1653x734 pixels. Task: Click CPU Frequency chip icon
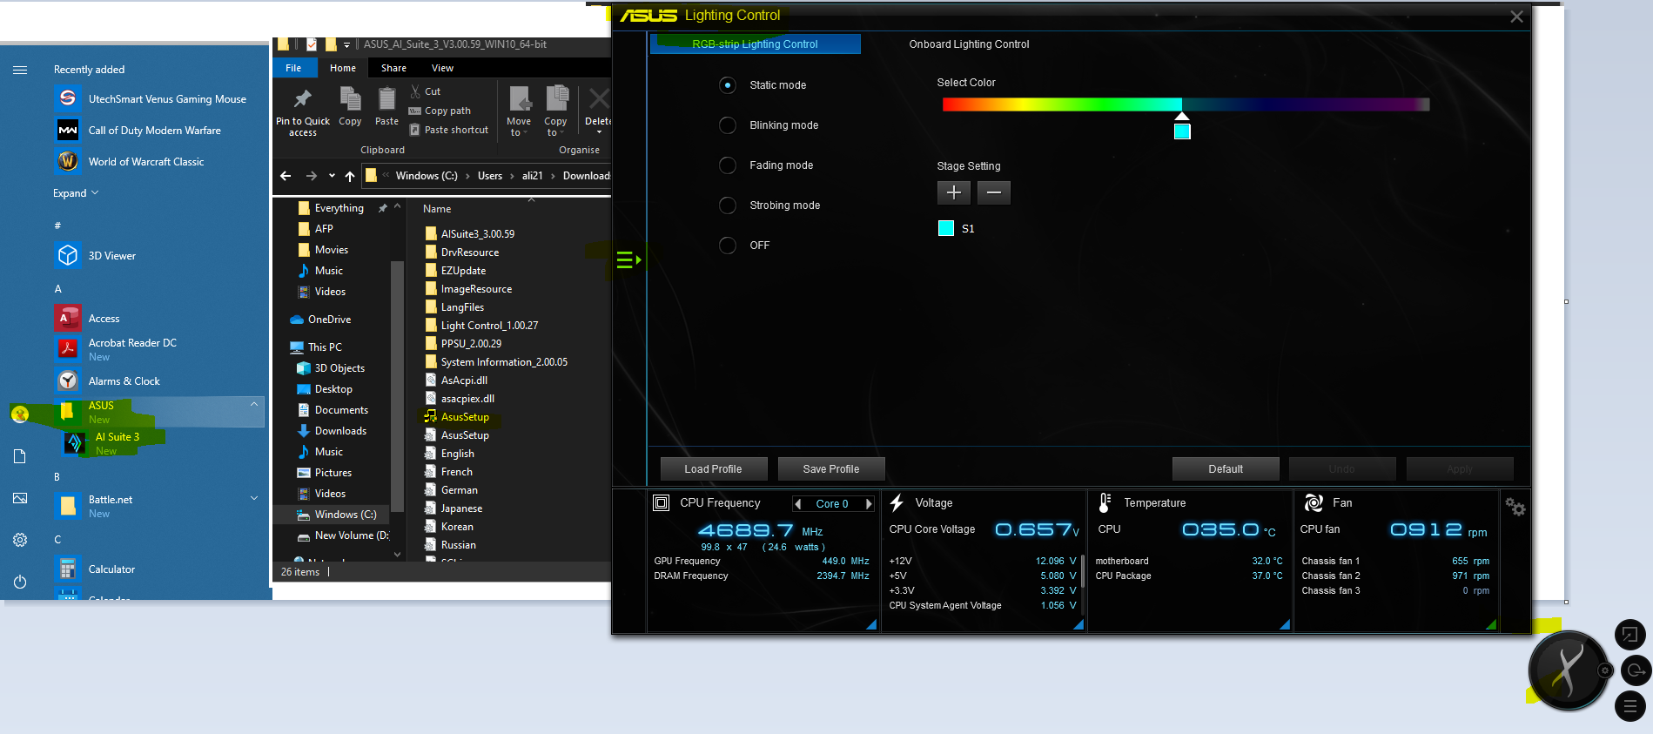661,502
